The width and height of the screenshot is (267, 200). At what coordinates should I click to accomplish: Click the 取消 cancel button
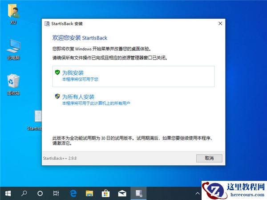[209, 158]
